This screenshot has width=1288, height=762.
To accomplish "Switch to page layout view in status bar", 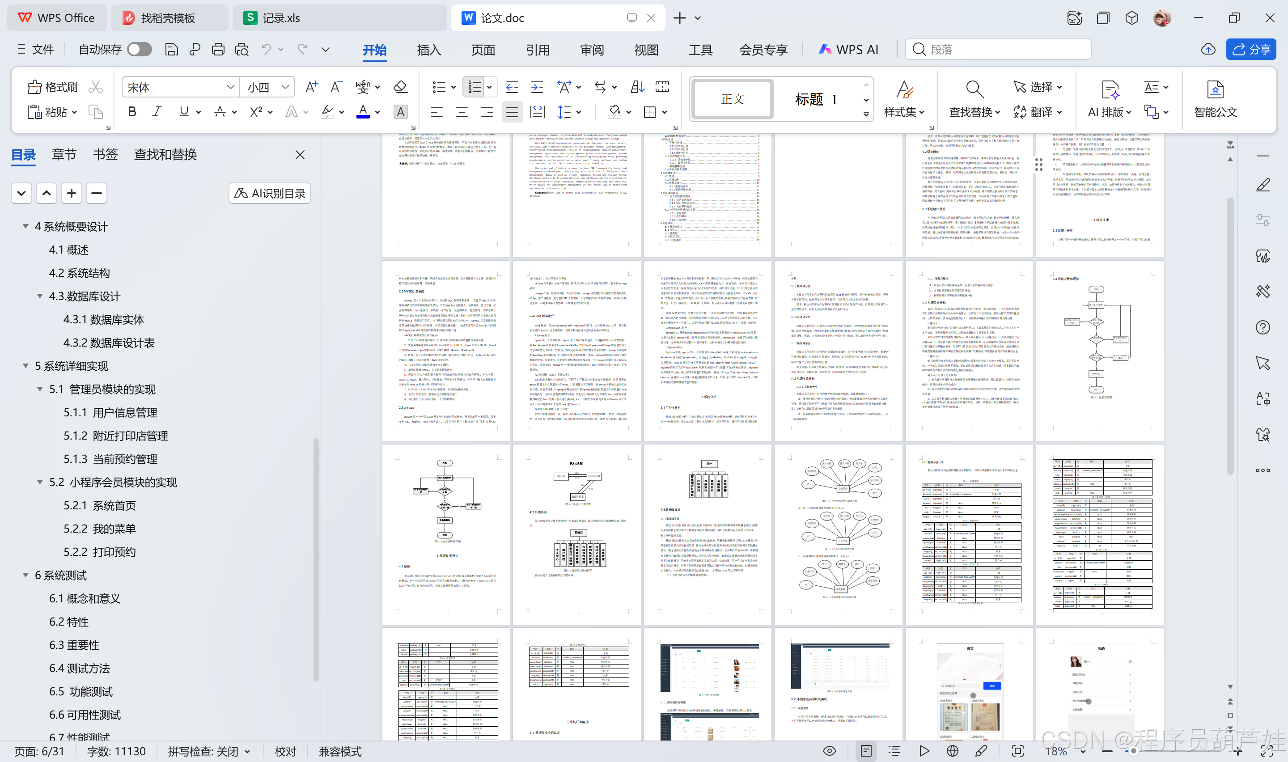I will point(865,751).
